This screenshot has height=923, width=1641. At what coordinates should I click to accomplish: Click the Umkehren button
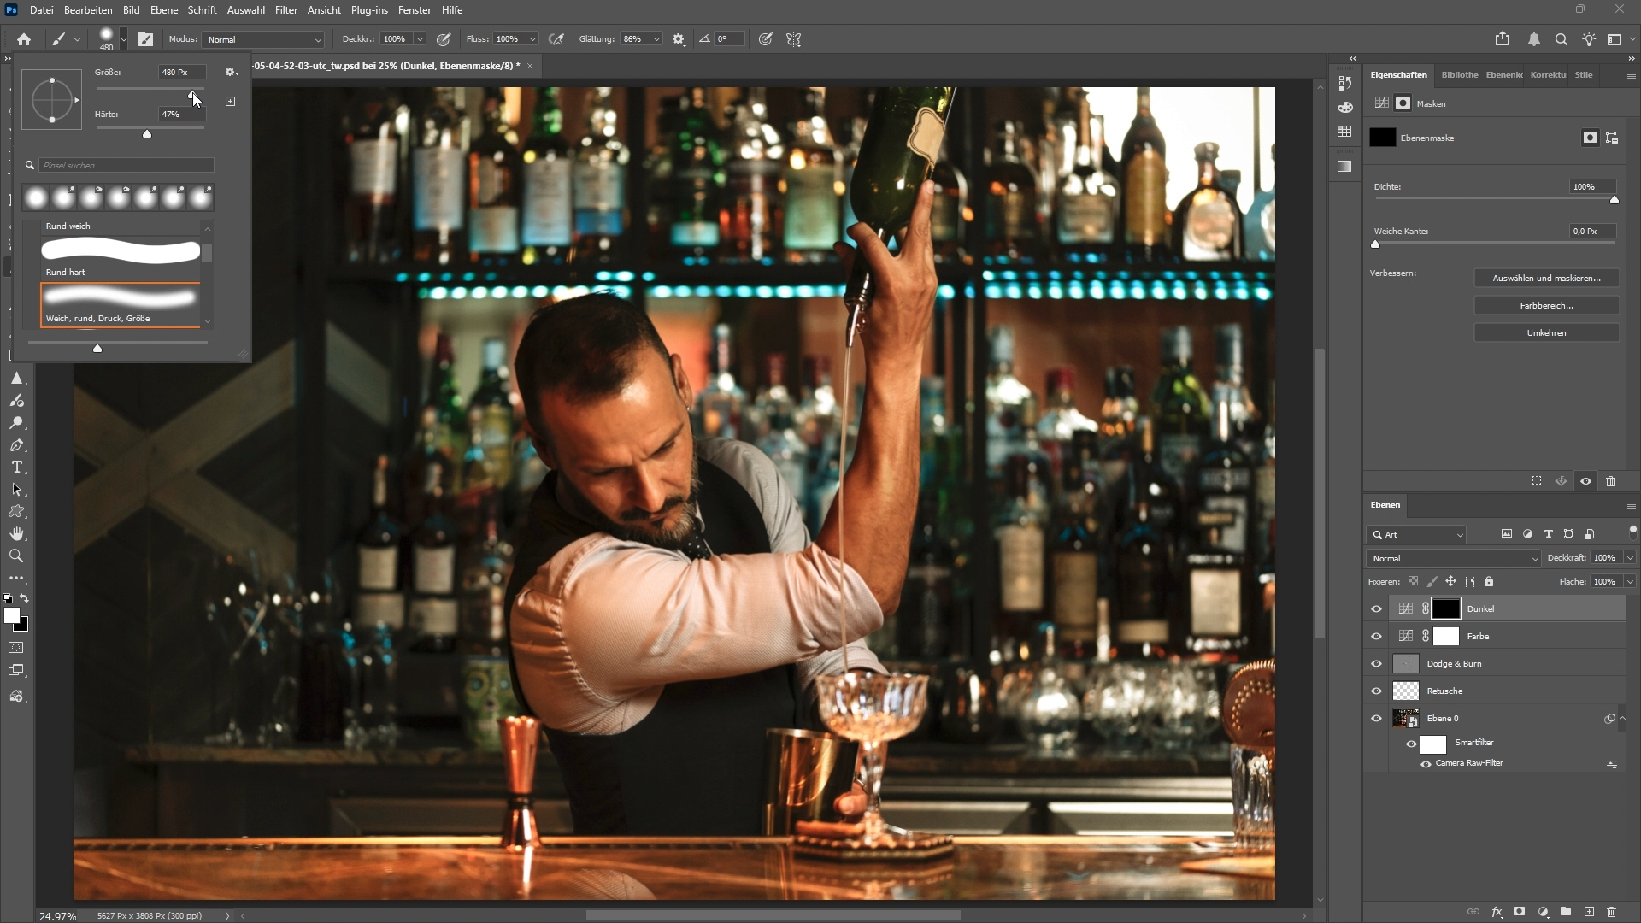(x=1546, y=333)
